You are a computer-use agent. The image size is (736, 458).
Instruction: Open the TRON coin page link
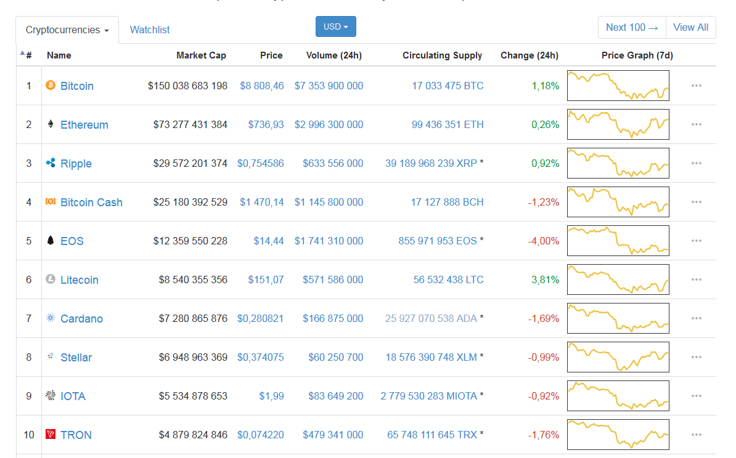pos(76,435)
